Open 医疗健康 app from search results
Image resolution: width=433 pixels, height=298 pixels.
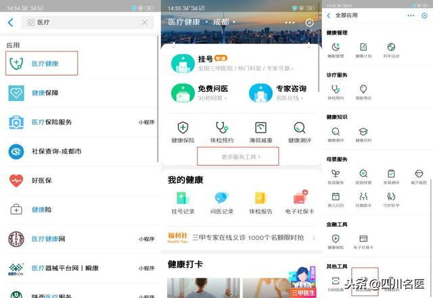coord(41,63)
